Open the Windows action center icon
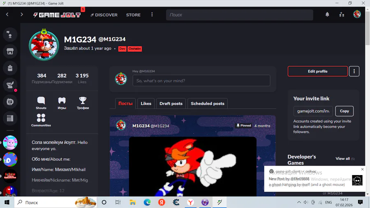The width and height of the screenshot is (370, 208). (360, 202)
